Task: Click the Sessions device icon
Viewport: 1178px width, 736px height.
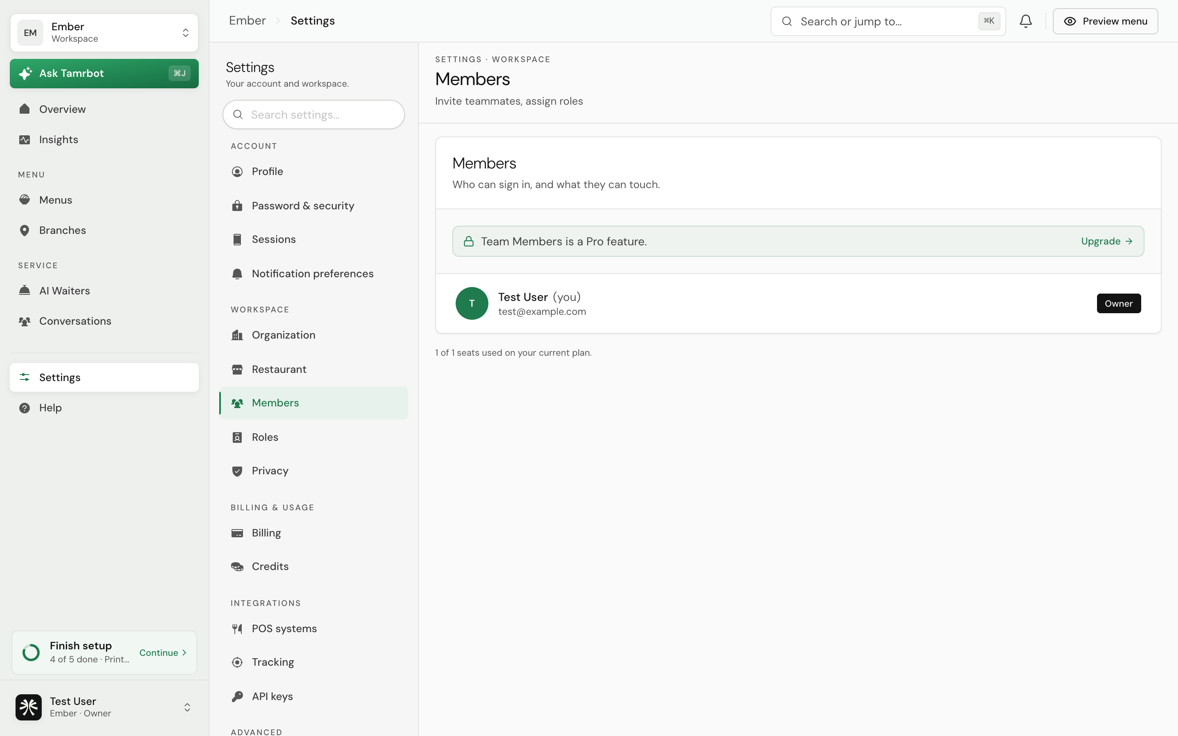Action: point(237,240)
